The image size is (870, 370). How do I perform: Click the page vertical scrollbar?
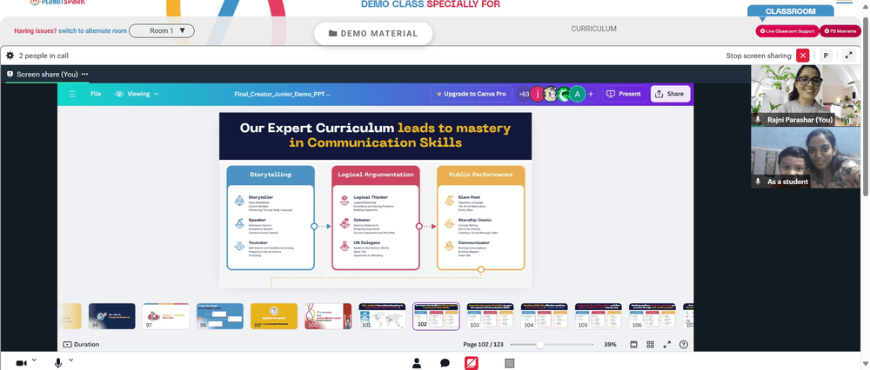pyautogui.click(x=867, y=106)
